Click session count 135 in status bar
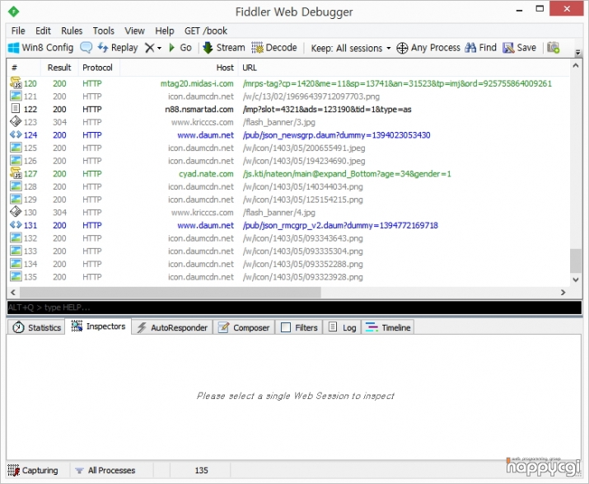This screenshot has width=589, height=484. point(201,471)
